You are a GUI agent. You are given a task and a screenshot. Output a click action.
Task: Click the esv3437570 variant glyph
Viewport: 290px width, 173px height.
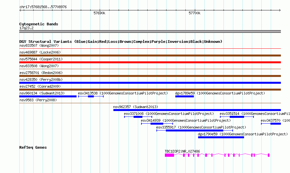pos(271,124)
